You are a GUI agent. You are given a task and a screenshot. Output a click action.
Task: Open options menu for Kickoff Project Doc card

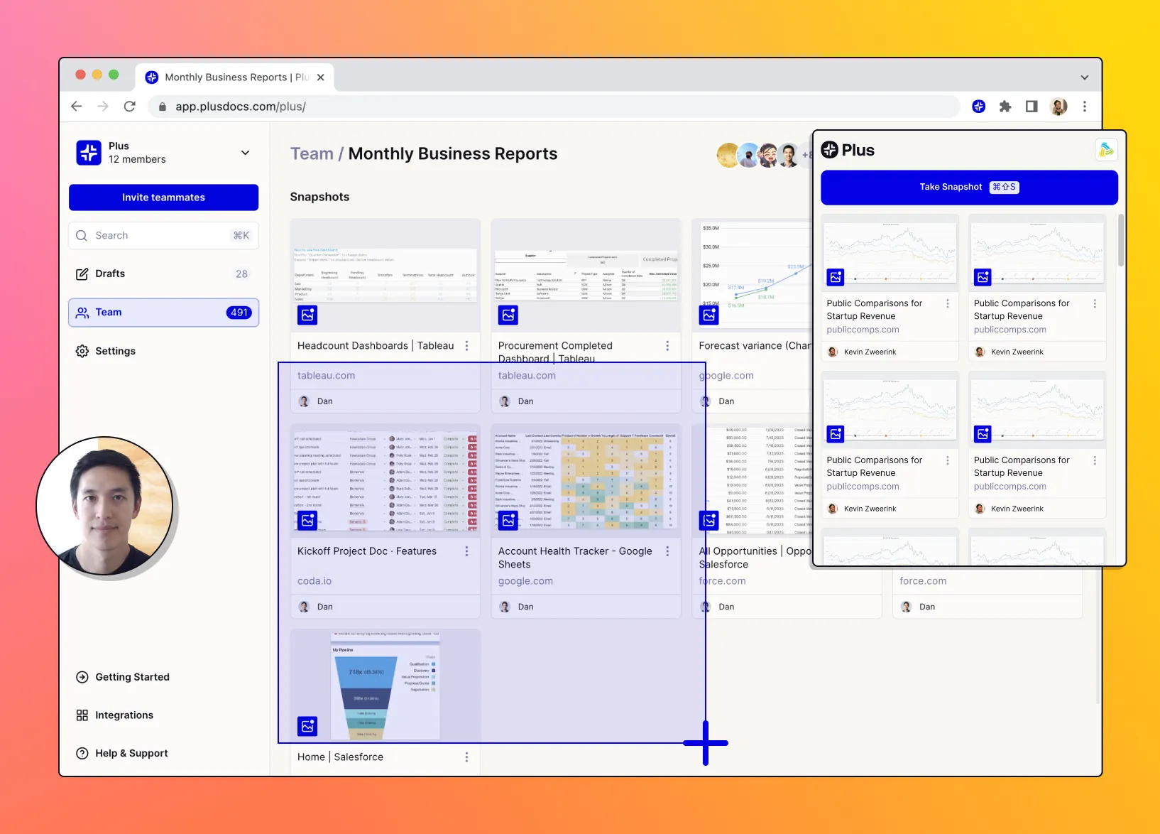tap(466, 551)
